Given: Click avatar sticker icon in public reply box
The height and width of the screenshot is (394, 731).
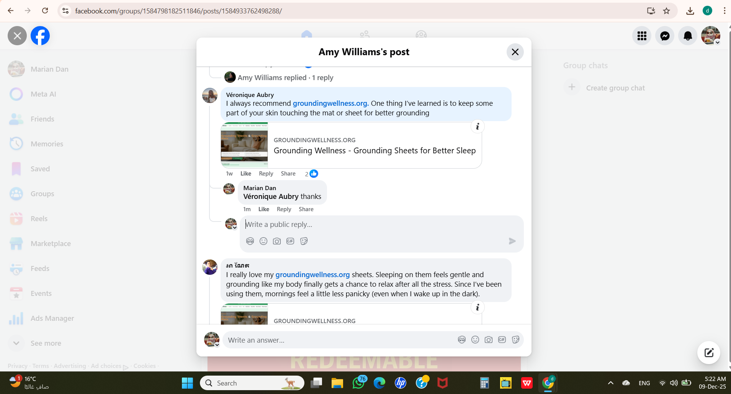Looking at the screenshot, I should pos(250,241).
